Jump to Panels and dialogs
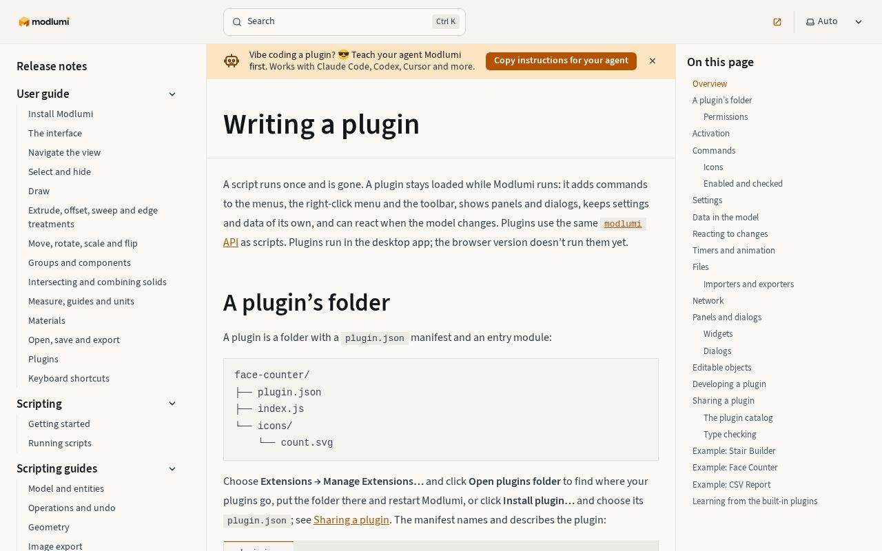Screen dimensions: 882x551 tap(727, 318)
